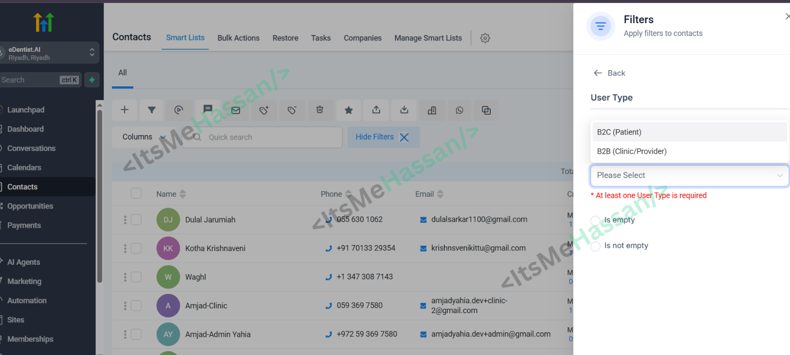Click the add tag icon

click(x=264, y=110)
